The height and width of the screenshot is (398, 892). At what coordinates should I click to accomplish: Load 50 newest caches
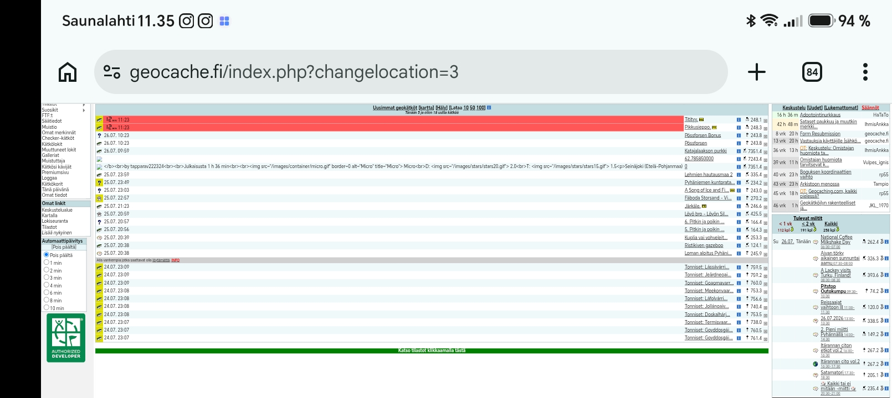coord(473,108)
